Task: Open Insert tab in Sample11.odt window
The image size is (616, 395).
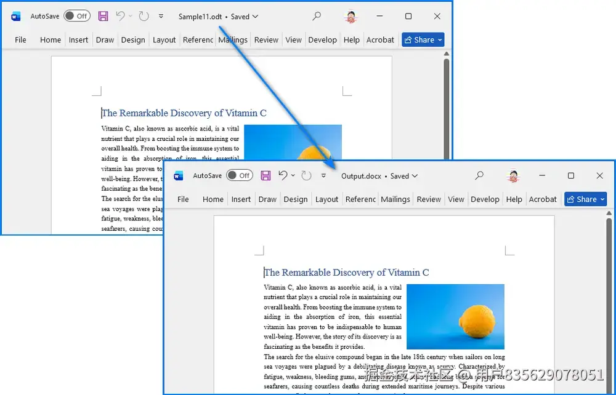Action: pyautogui.click(x=78, y=39)
